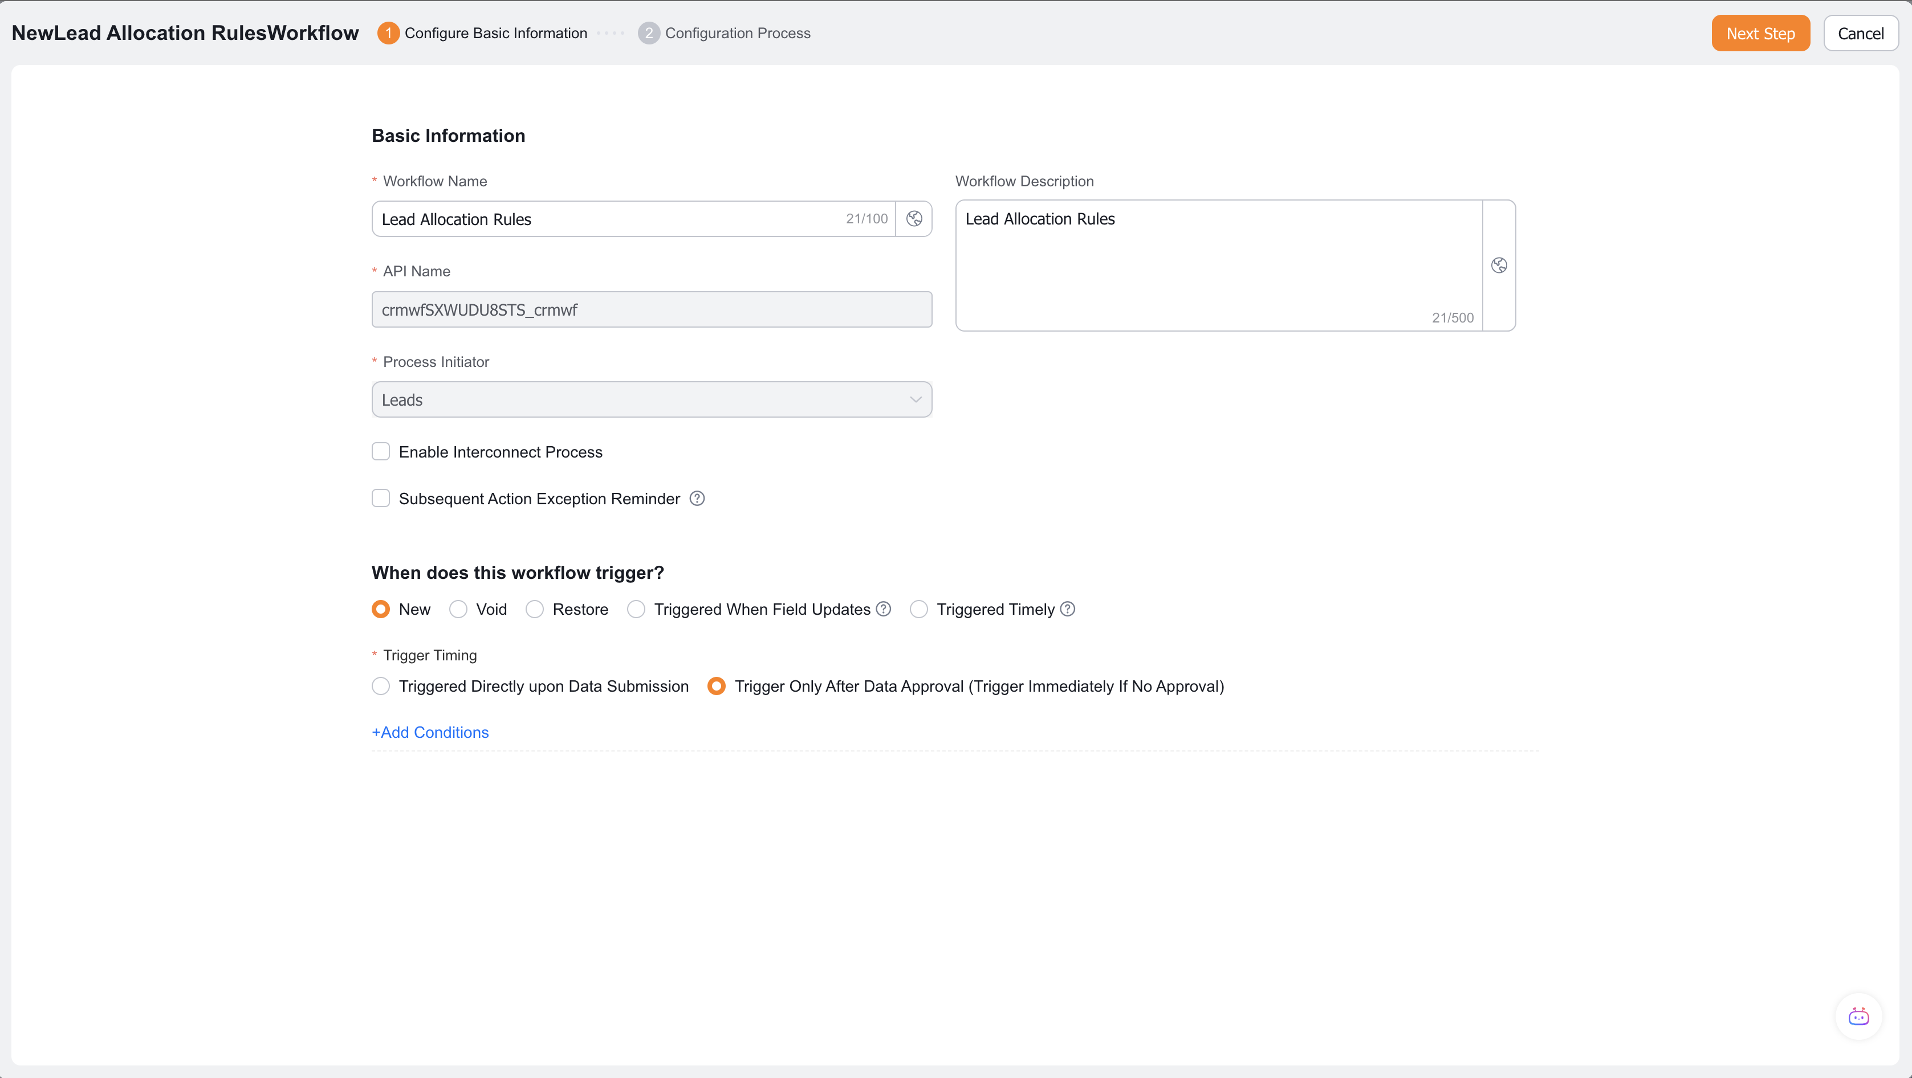The image size is (1912, 1078).
Task: Select Trigger Only After Data Approval
Action: (x=716, y=686)
